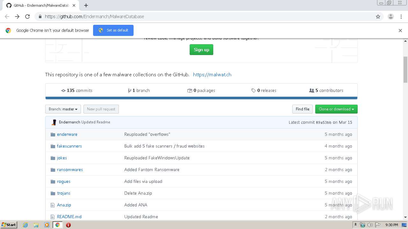Click the README.md file icon
Screen dimensions: 408x229
pyautogui.click(x=53, y=217)
